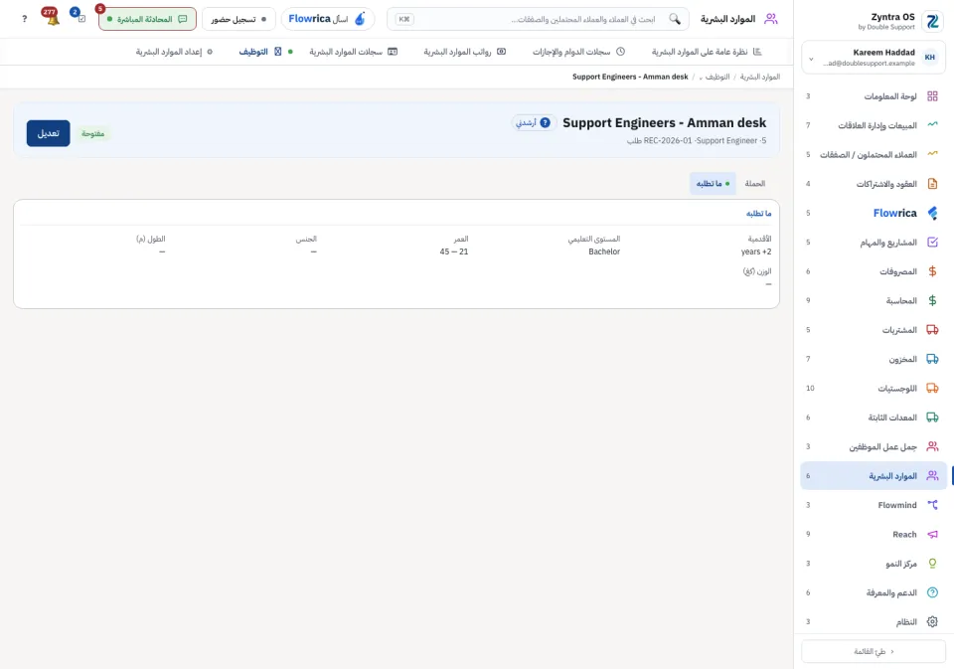Open المعدات الثابتة in the sidebar
The height and width of the screenshot is (669, 954).
pos(874,418)
